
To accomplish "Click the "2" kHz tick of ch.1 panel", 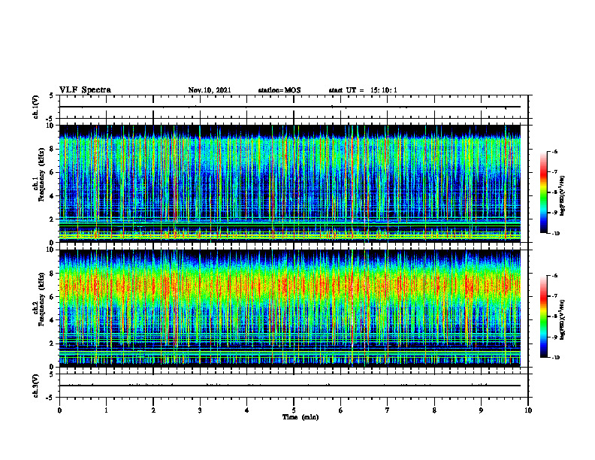I will click(53, 219).
